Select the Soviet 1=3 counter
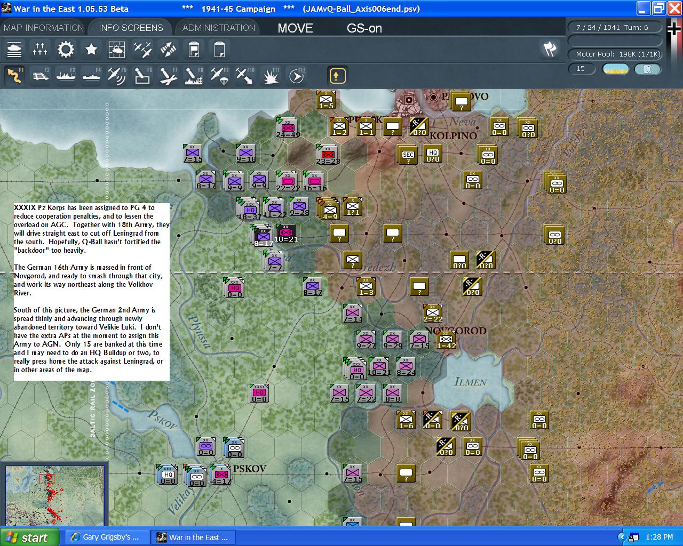 click(x=366, y=286)
